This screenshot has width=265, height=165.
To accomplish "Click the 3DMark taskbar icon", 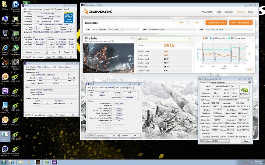I will (38, 162).
